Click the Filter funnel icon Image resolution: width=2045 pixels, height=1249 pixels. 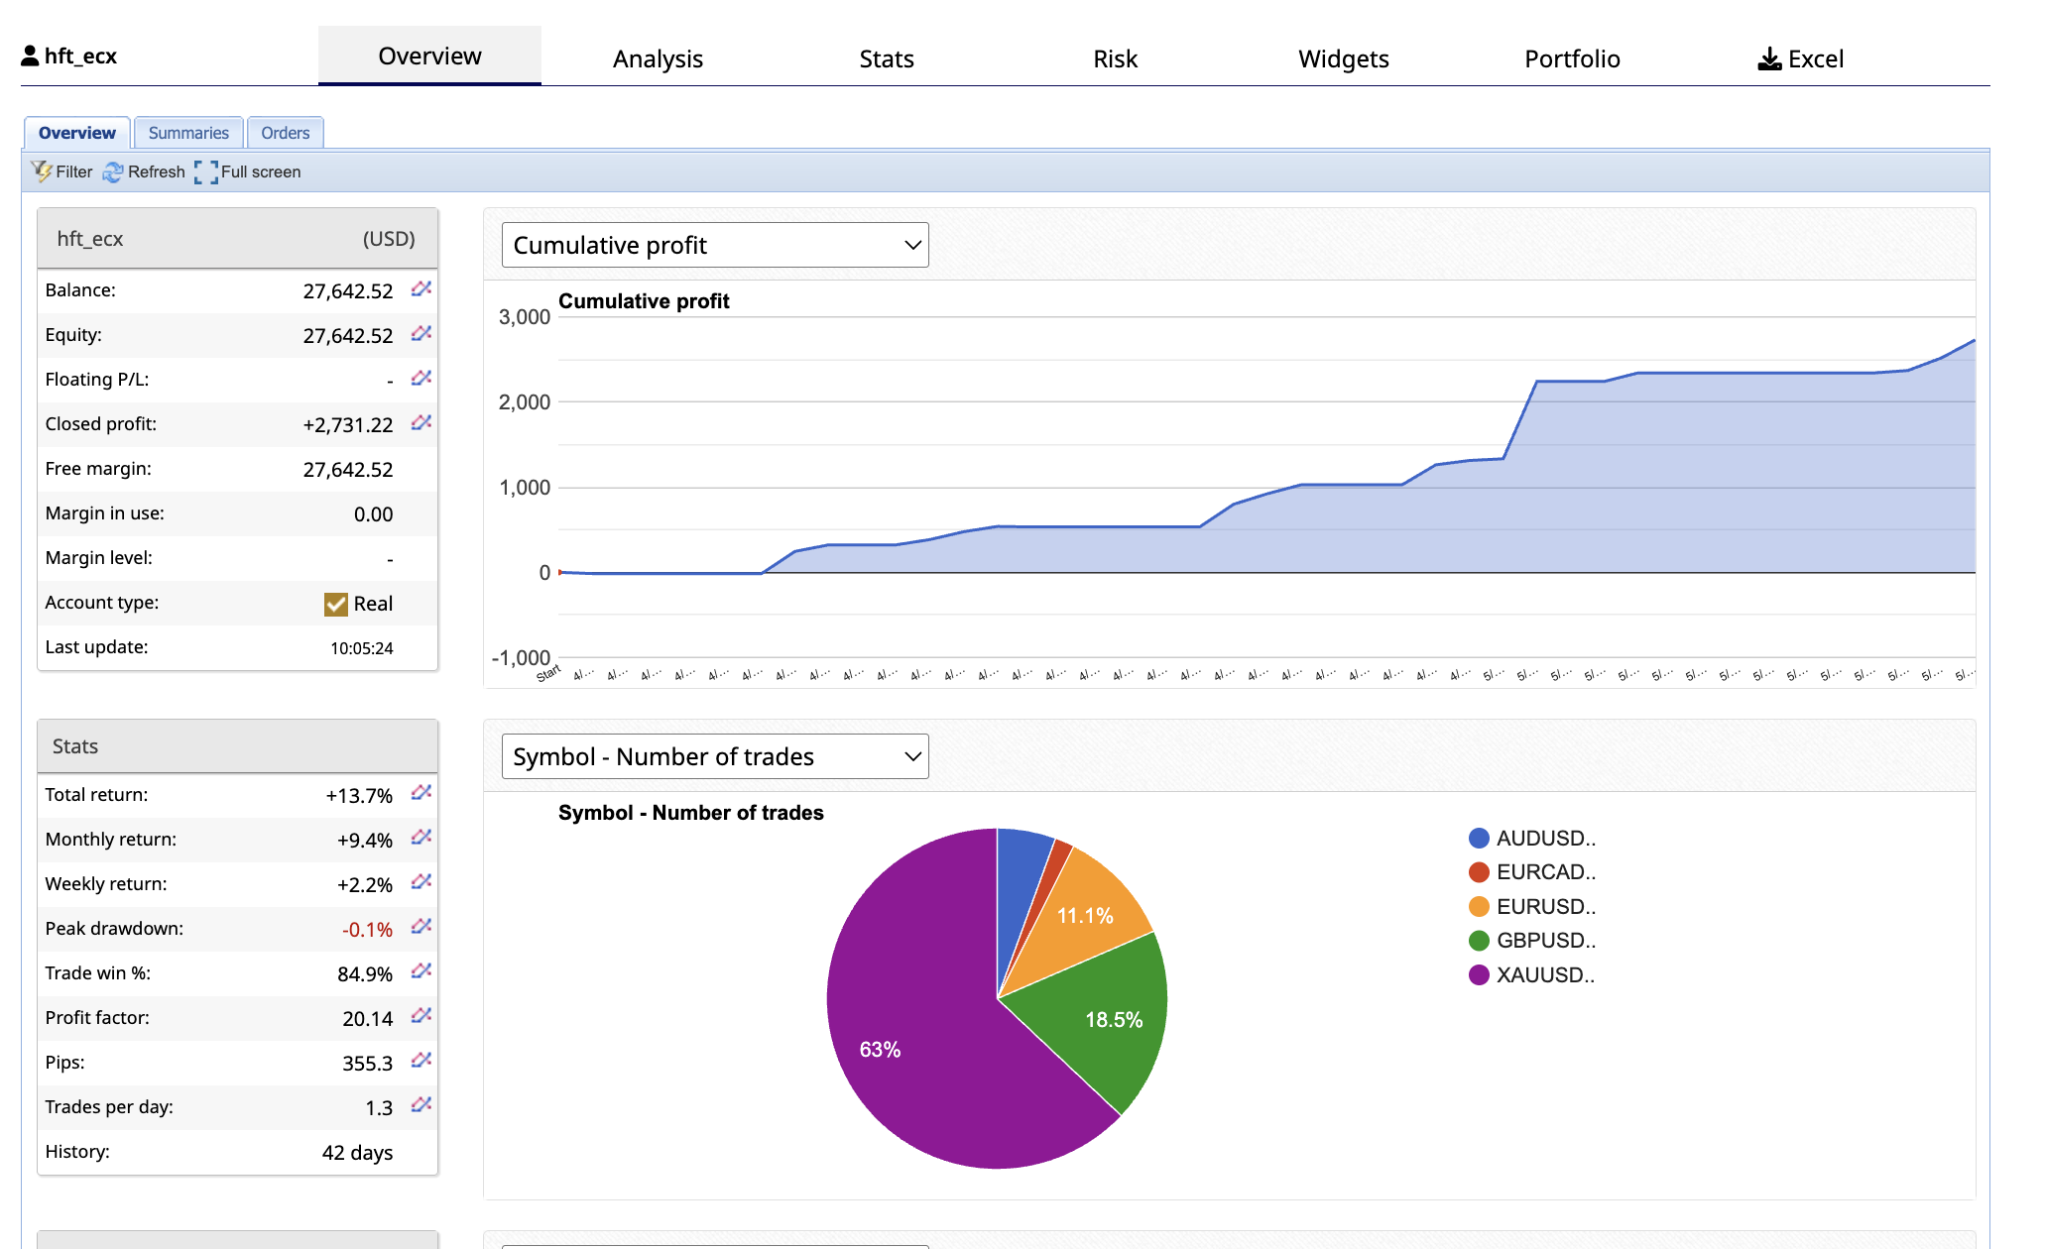pyautogui.click(x=42, y=171)
